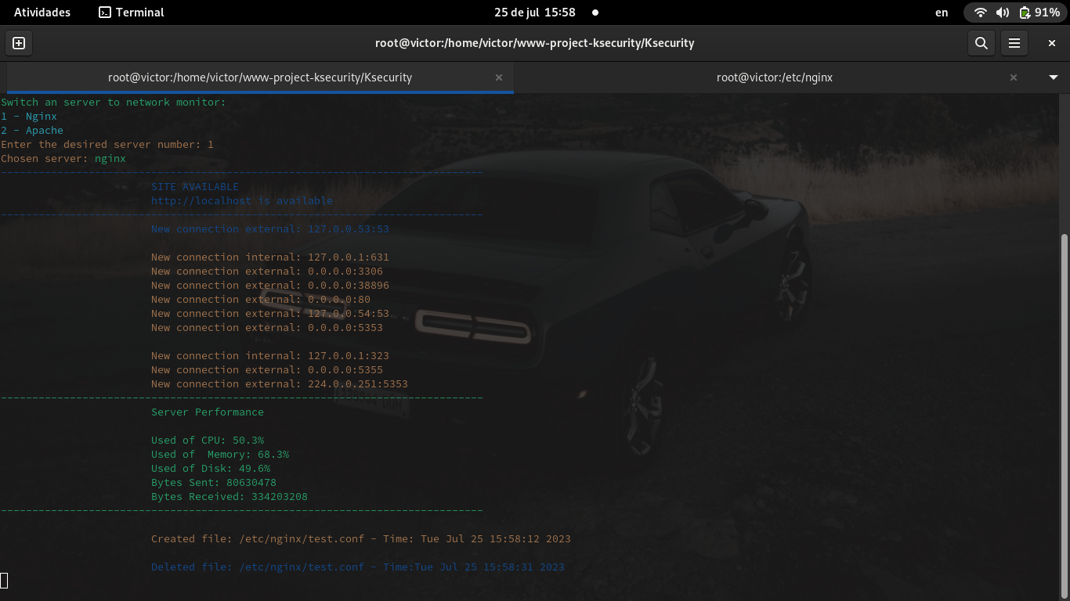
Task: Open the clock and calendar panel
Action: pyautogui.click(x=535, y=13)
